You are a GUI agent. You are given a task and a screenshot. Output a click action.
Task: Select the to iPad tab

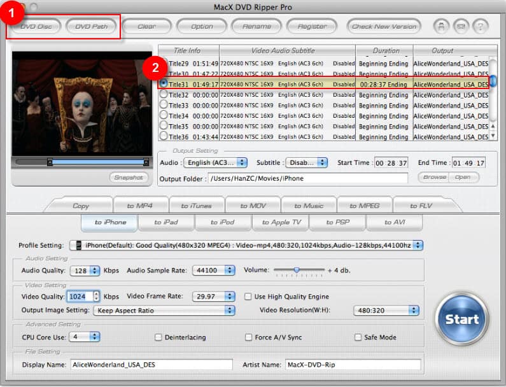point(166,222)
